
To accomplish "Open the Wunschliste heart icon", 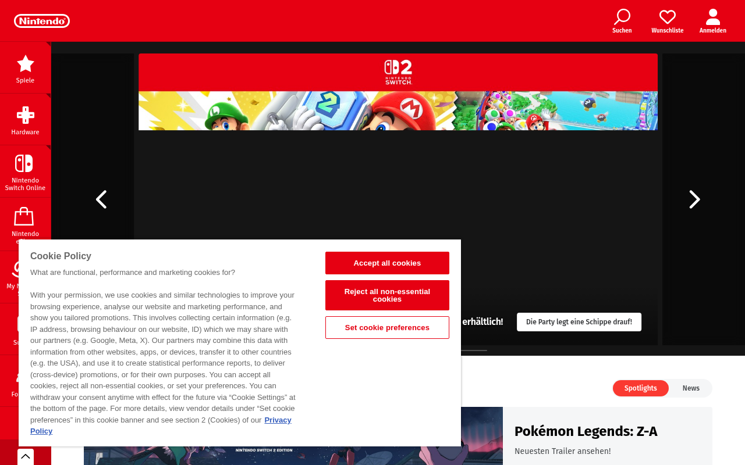I will 668,21.
